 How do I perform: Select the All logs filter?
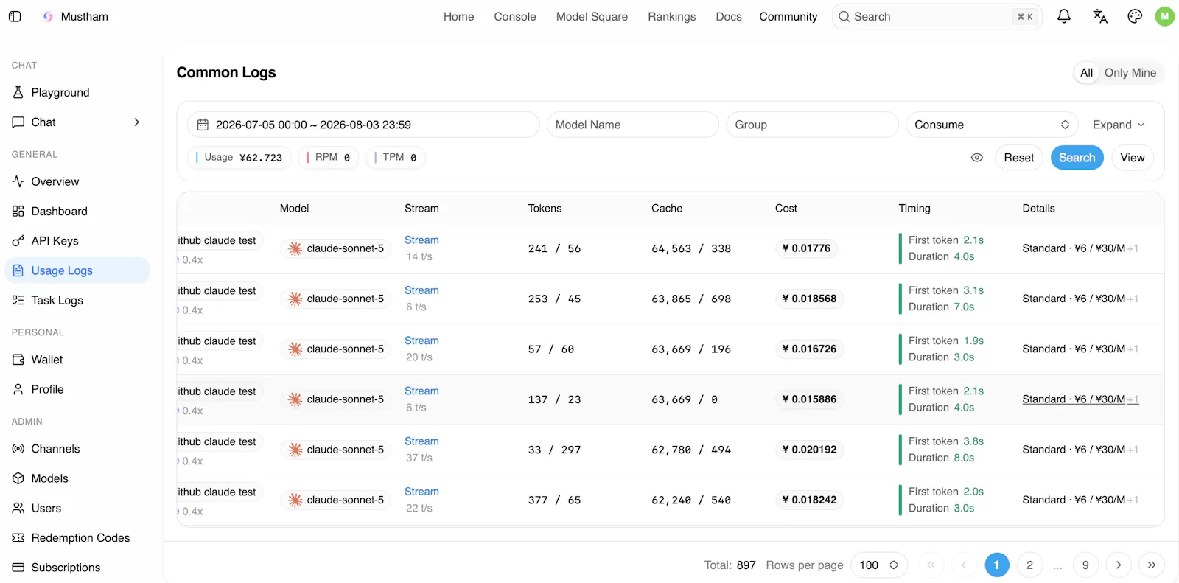pos(1086,72)
